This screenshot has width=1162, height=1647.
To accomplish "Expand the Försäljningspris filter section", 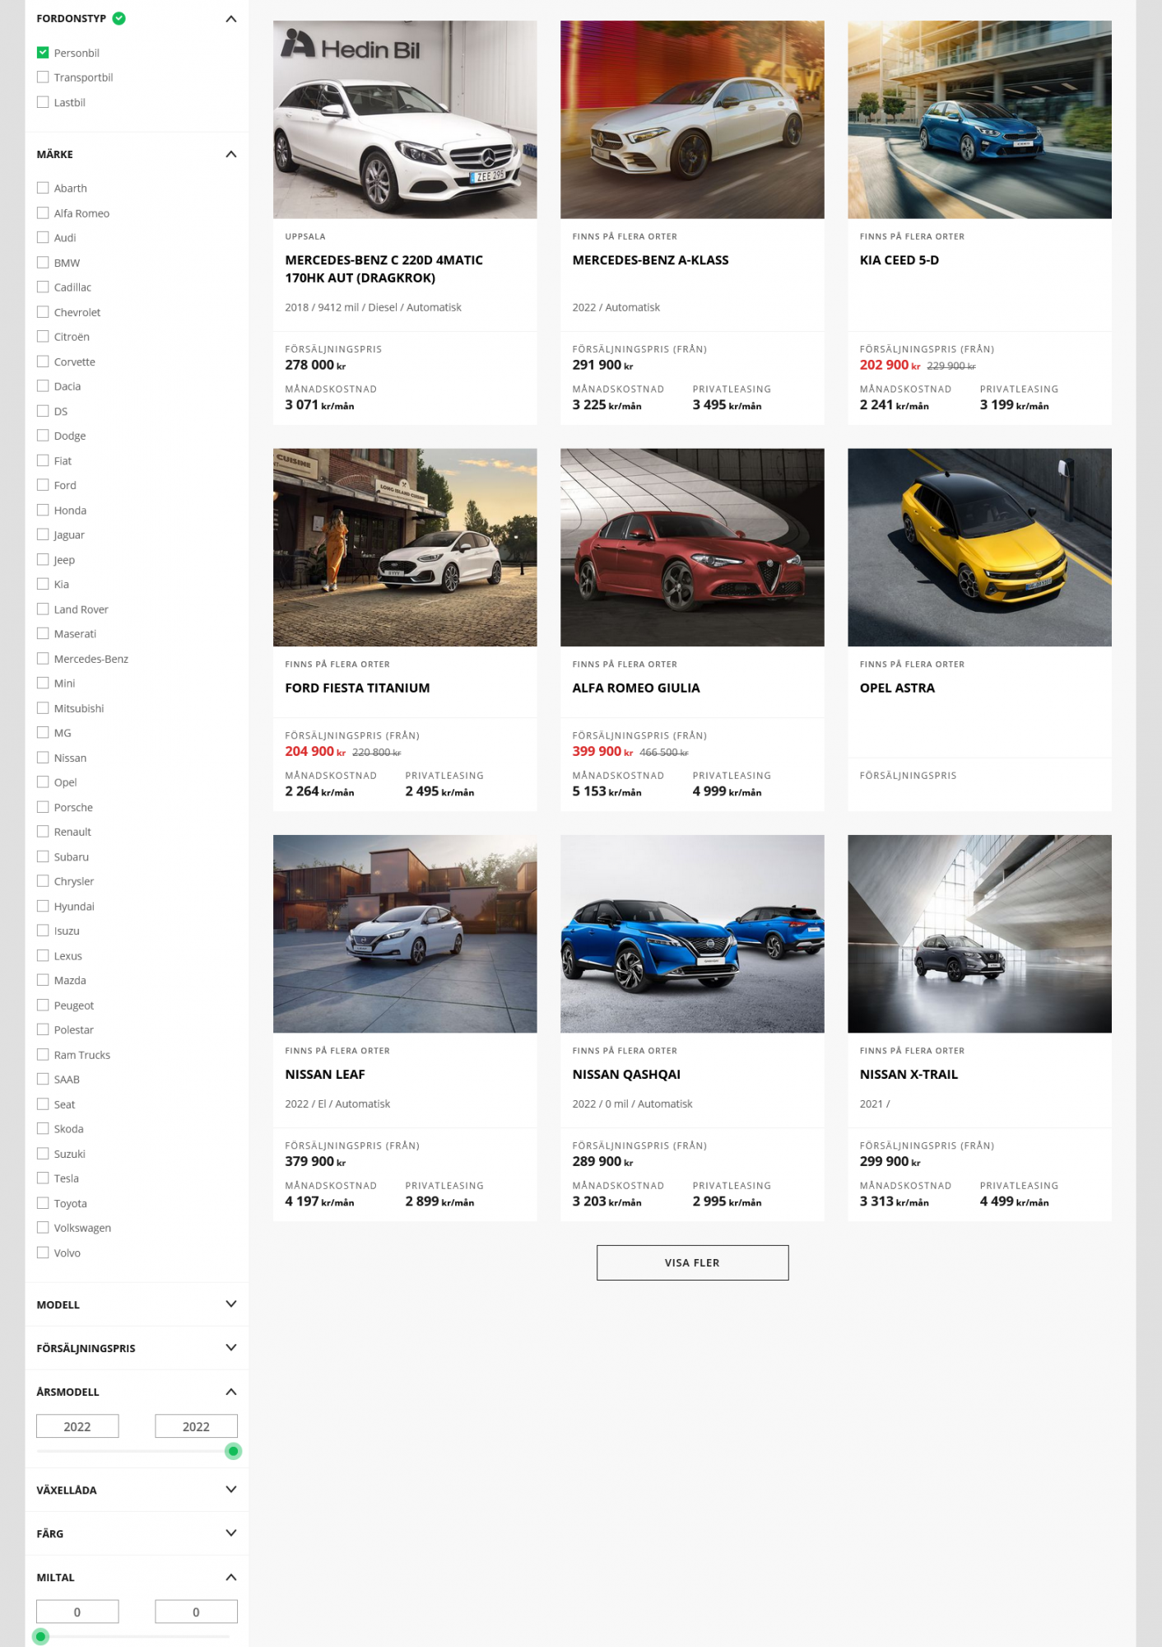I will [x=231, y=1348].
